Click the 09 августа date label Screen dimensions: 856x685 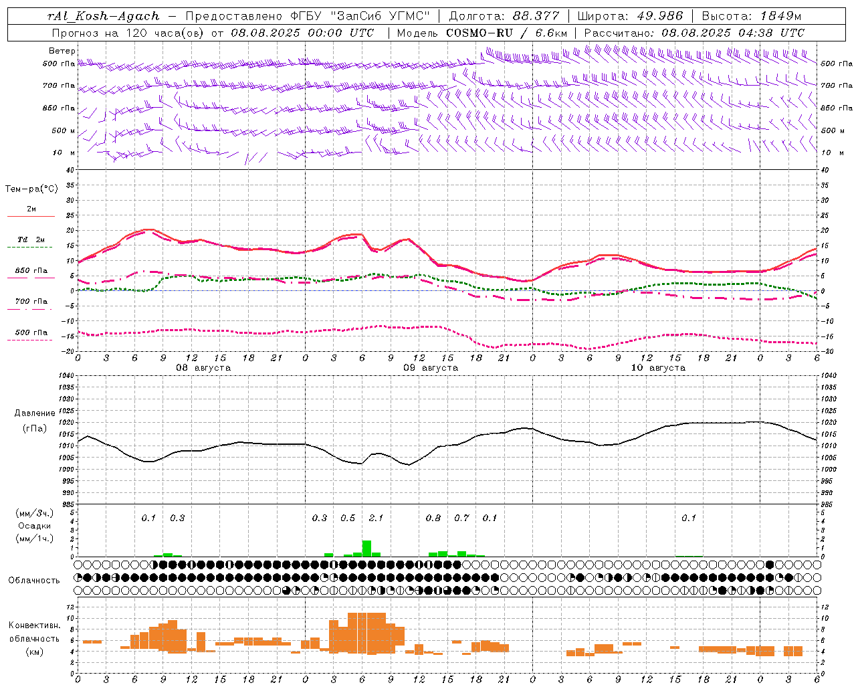pos(431,368)
